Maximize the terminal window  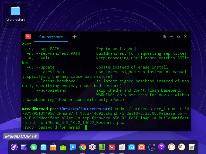(x=178, y=37)
